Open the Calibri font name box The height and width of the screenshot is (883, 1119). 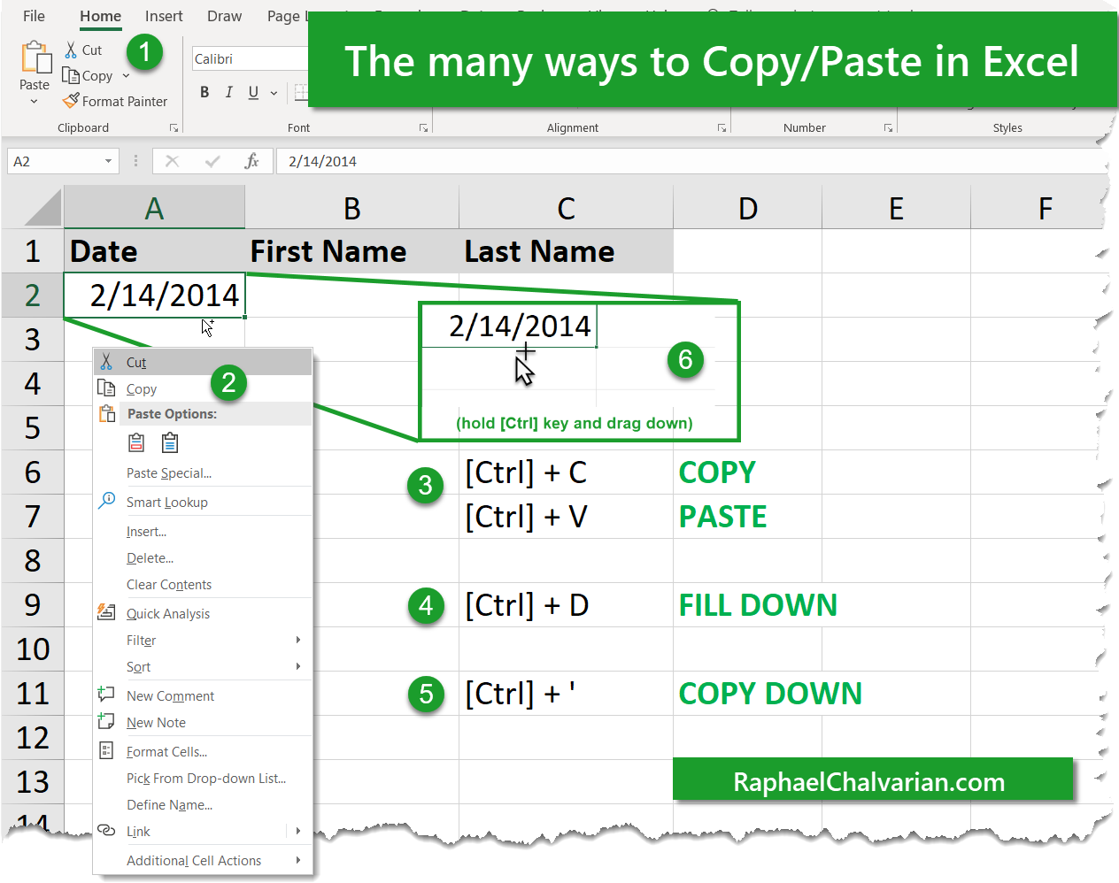(250, 58)
